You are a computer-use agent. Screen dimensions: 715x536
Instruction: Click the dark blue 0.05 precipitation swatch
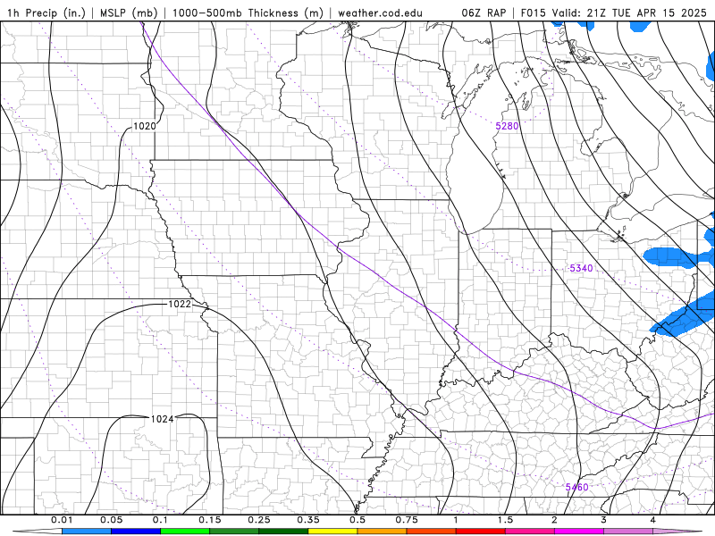tap(136, 532)
